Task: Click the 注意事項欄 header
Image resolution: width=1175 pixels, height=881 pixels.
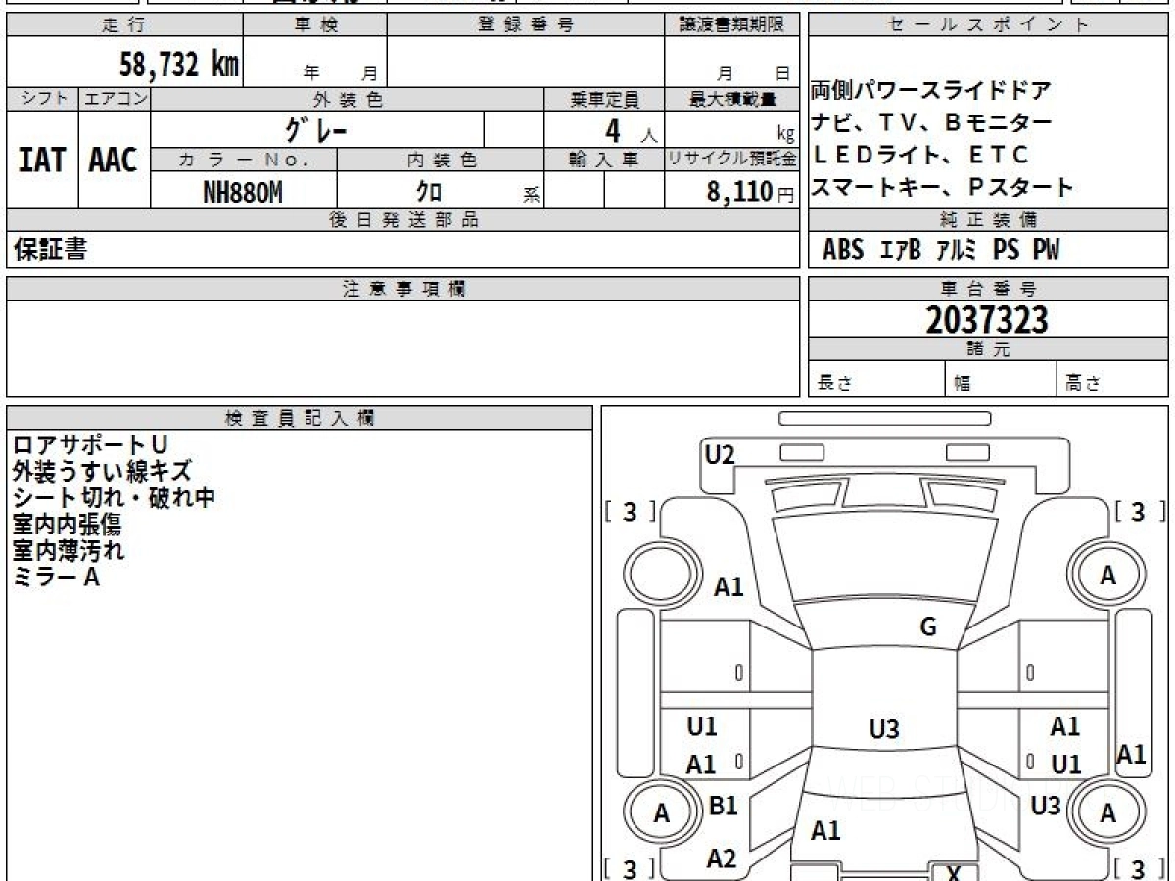Action: coord(403,289)
